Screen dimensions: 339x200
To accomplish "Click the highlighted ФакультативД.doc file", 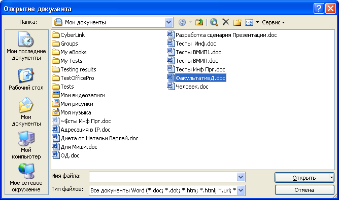I will click(196, 78).
